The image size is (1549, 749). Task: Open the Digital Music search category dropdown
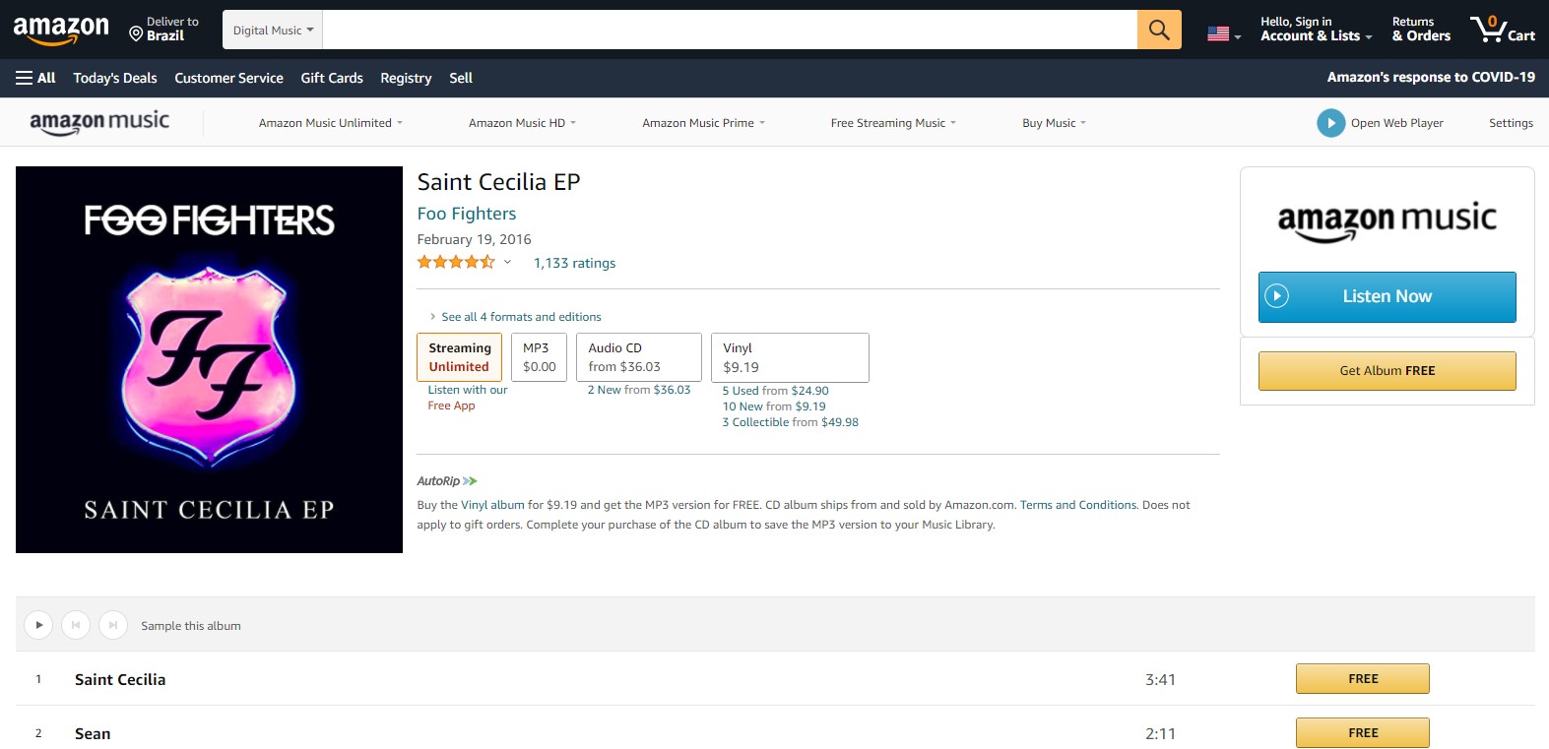[x=273, y=30]
